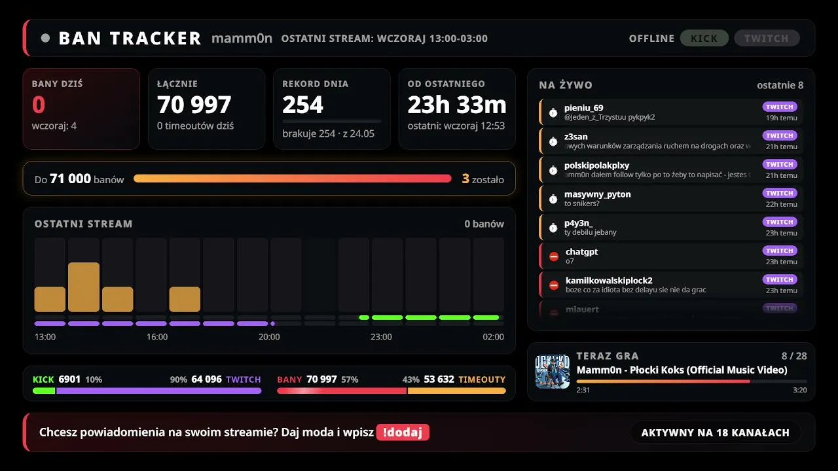Click the !dodaj command button

pyautogui.click(x=403, y=432)
